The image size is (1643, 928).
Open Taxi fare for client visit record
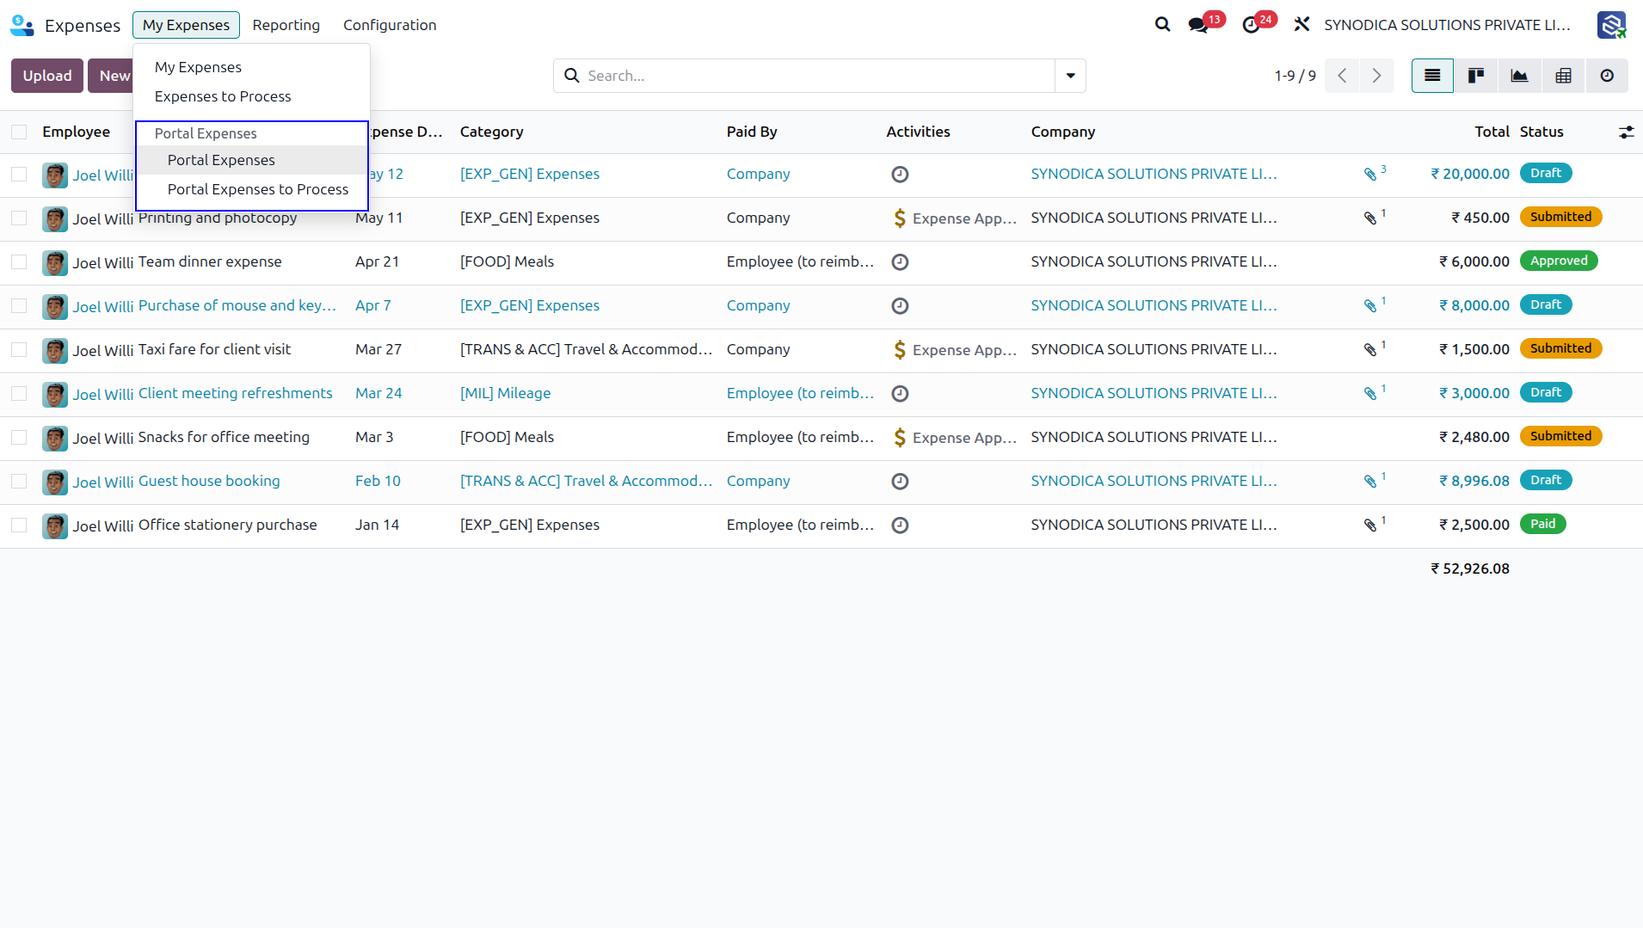tap(214, 349)
